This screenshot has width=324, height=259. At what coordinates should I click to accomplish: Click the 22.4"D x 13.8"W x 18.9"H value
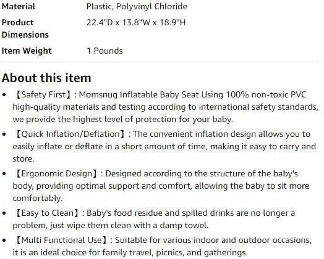tap(136, 22)
